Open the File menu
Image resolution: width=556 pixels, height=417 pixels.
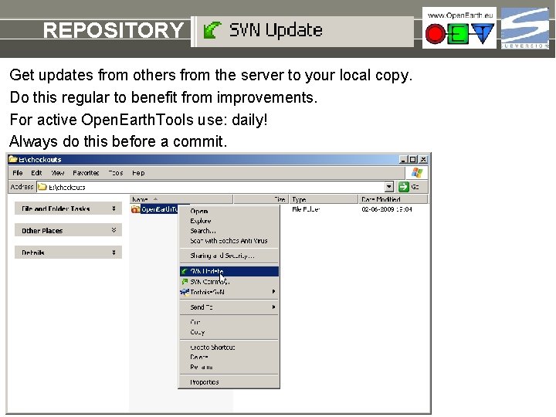17,173
